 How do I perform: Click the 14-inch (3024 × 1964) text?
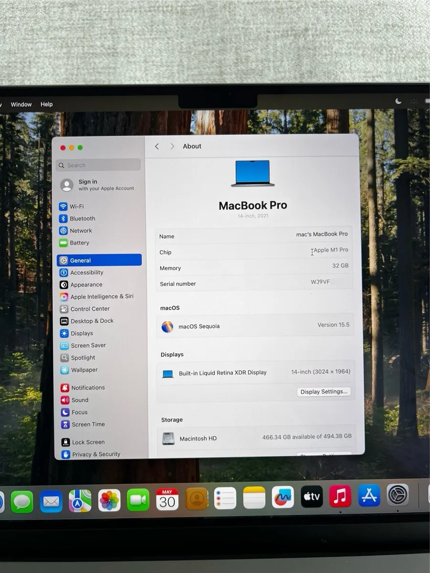point(321,371)
